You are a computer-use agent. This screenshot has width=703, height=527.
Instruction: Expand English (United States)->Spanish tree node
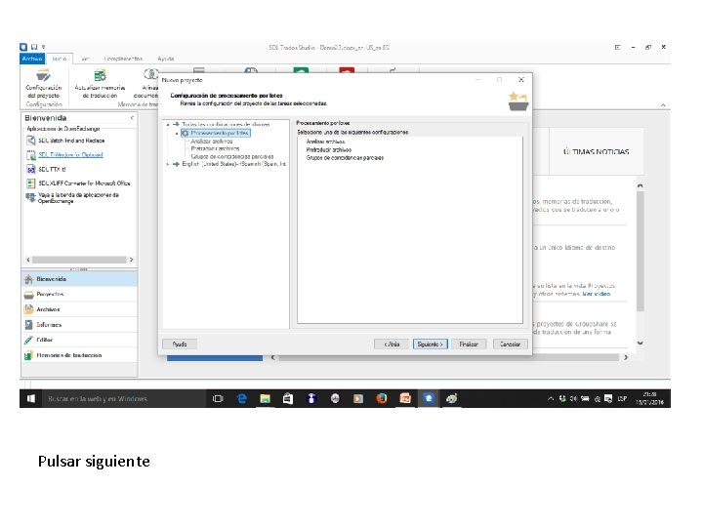[168, 165]
